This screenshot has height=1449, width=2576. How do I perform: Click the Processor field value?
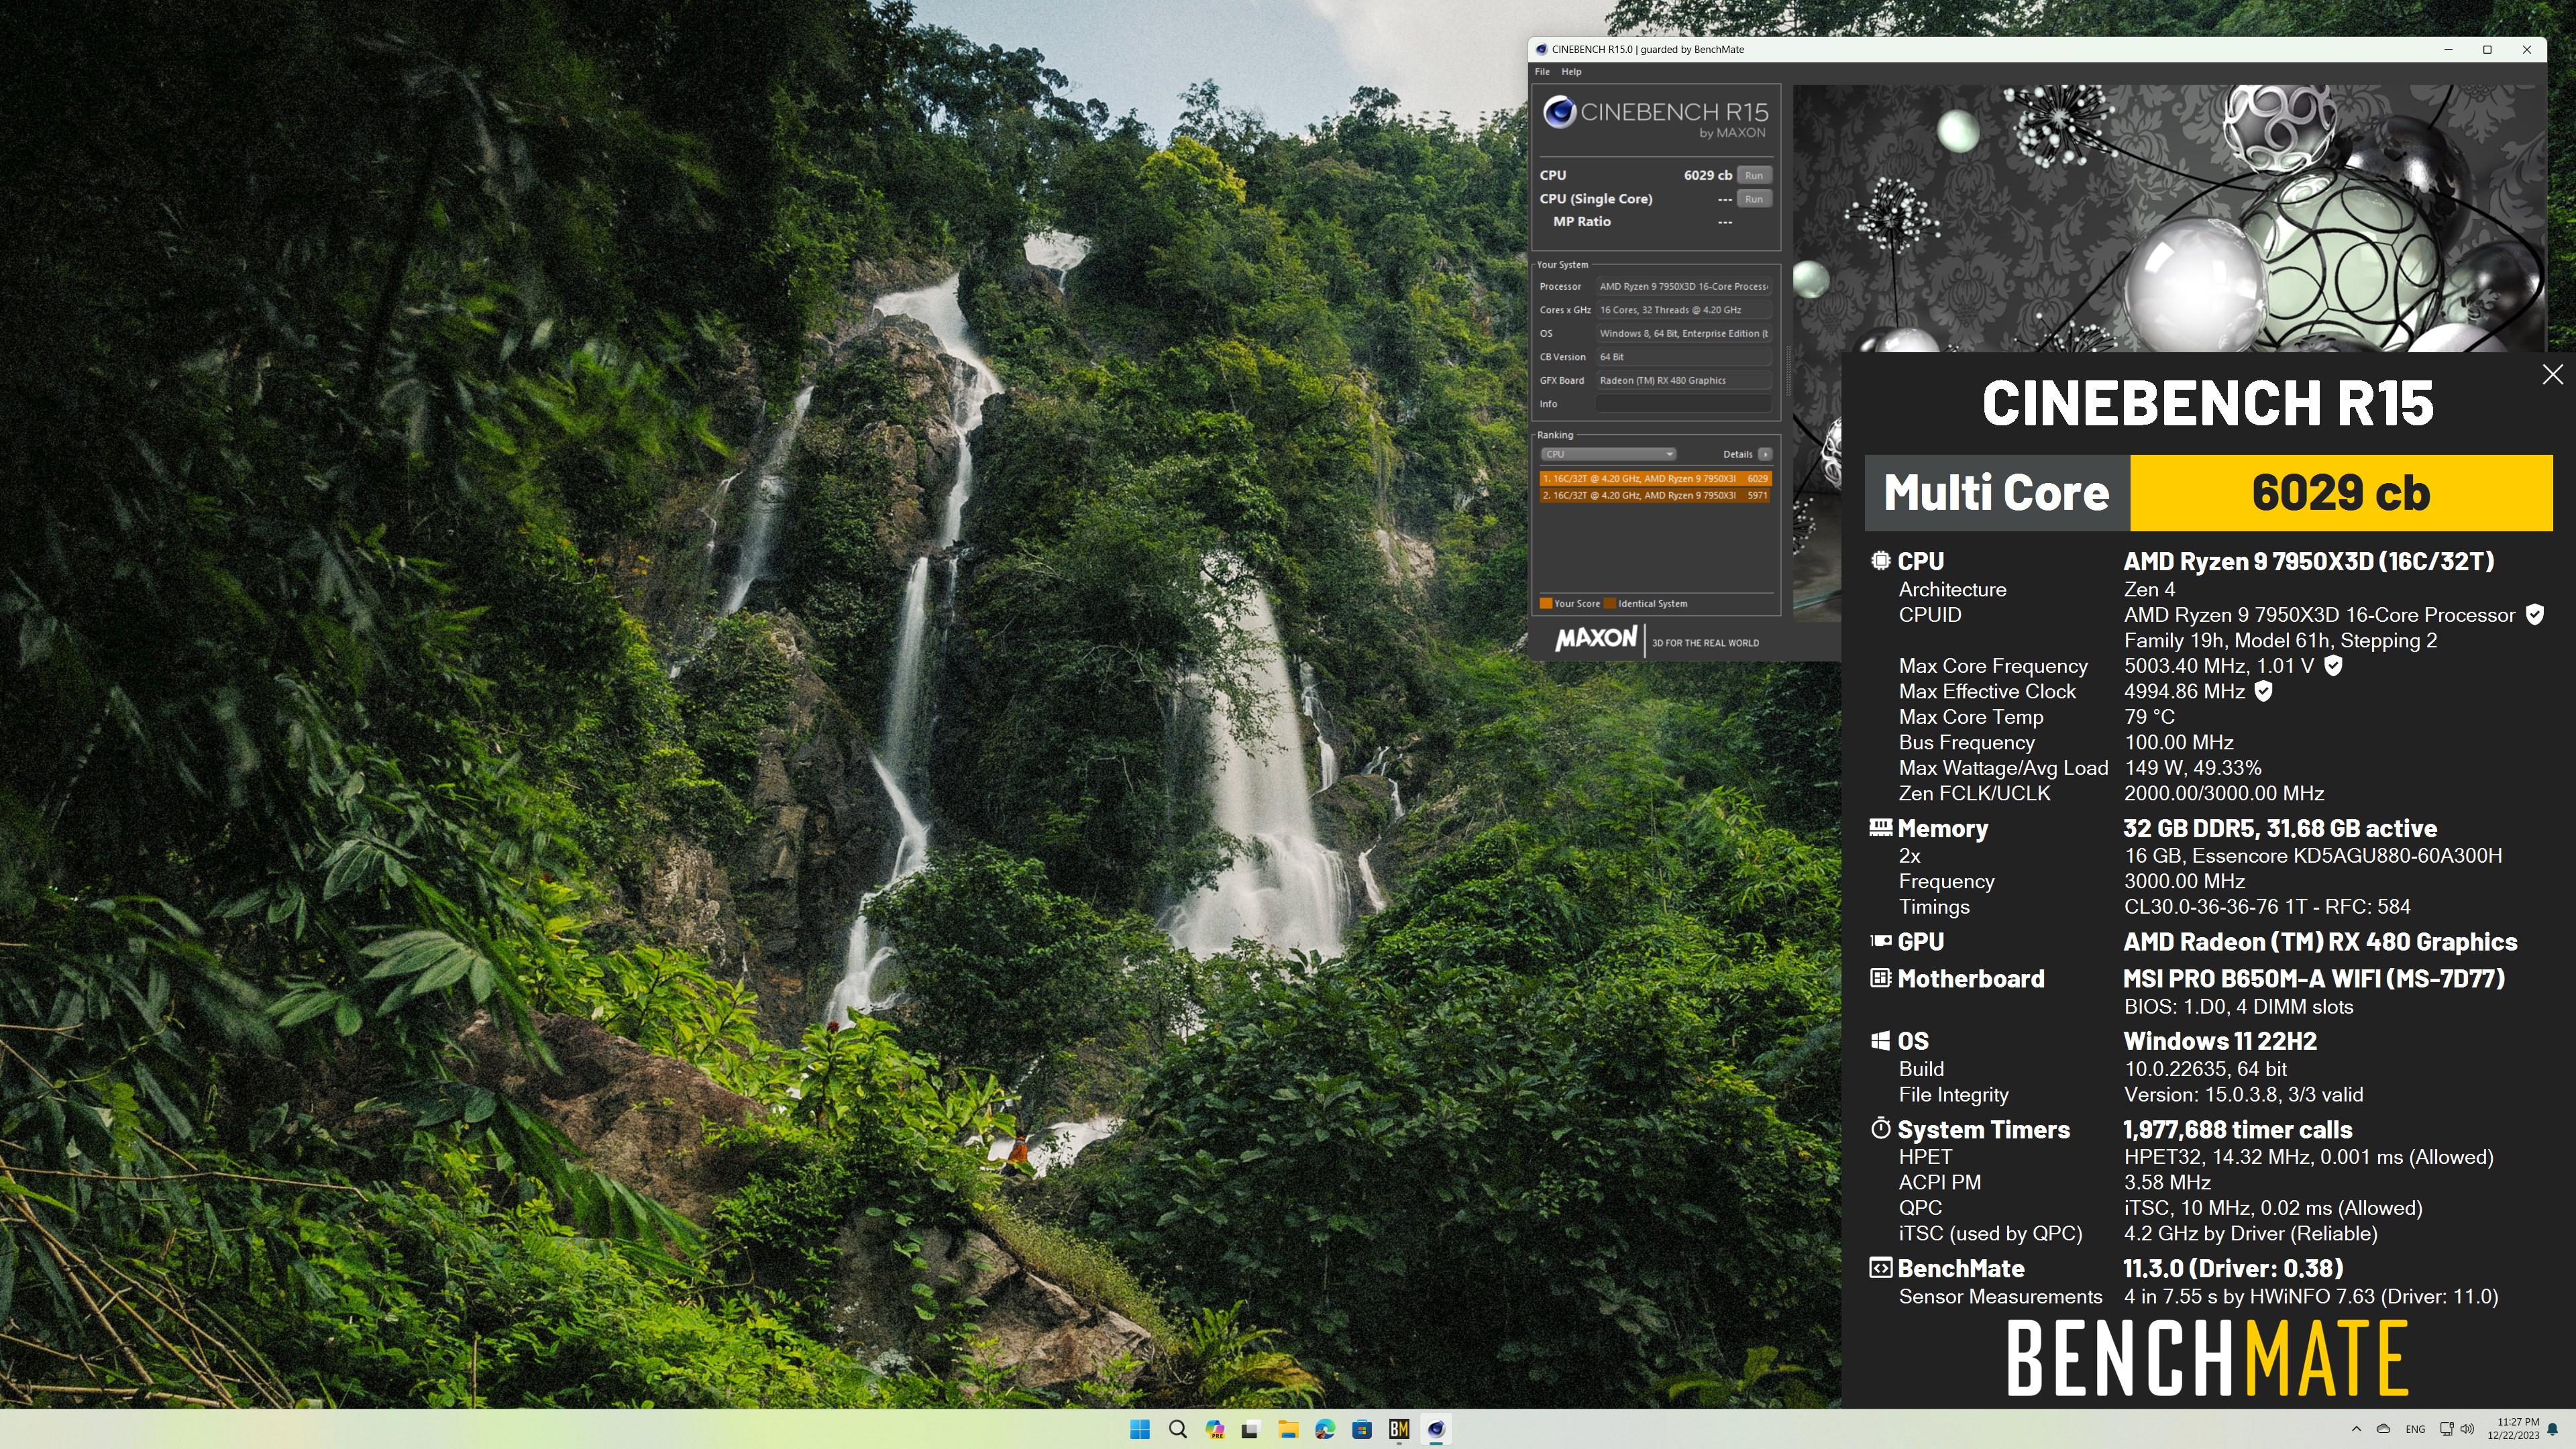(x=1684, y=286)
